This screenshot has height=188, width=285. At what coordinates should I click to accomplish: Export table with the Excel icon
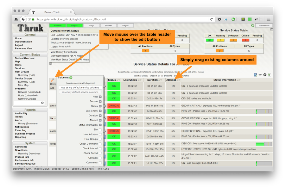(x=269, y=75)
